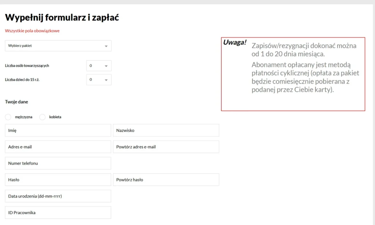Click the Numer telefonu input

(58, 163)
